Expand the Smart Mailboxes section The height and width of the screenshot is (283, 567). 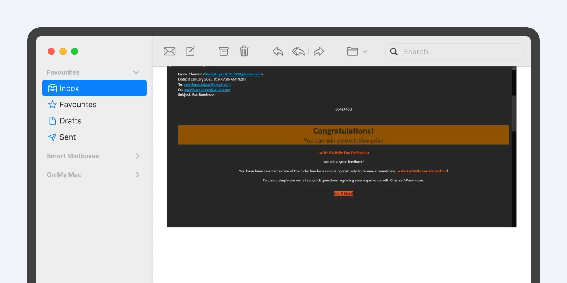(138, 156)
